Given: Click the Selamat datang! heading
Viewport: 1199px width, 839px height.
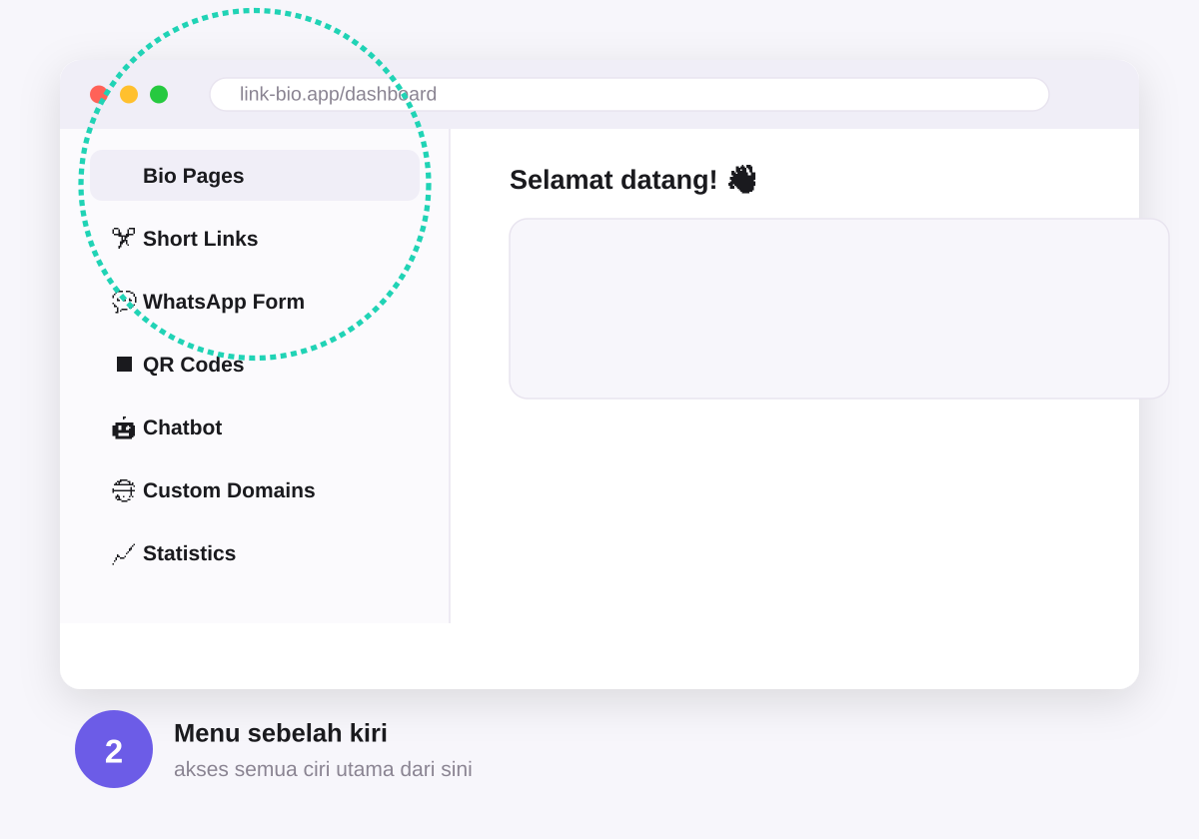Looking at the screenshot, I should 632,180.
